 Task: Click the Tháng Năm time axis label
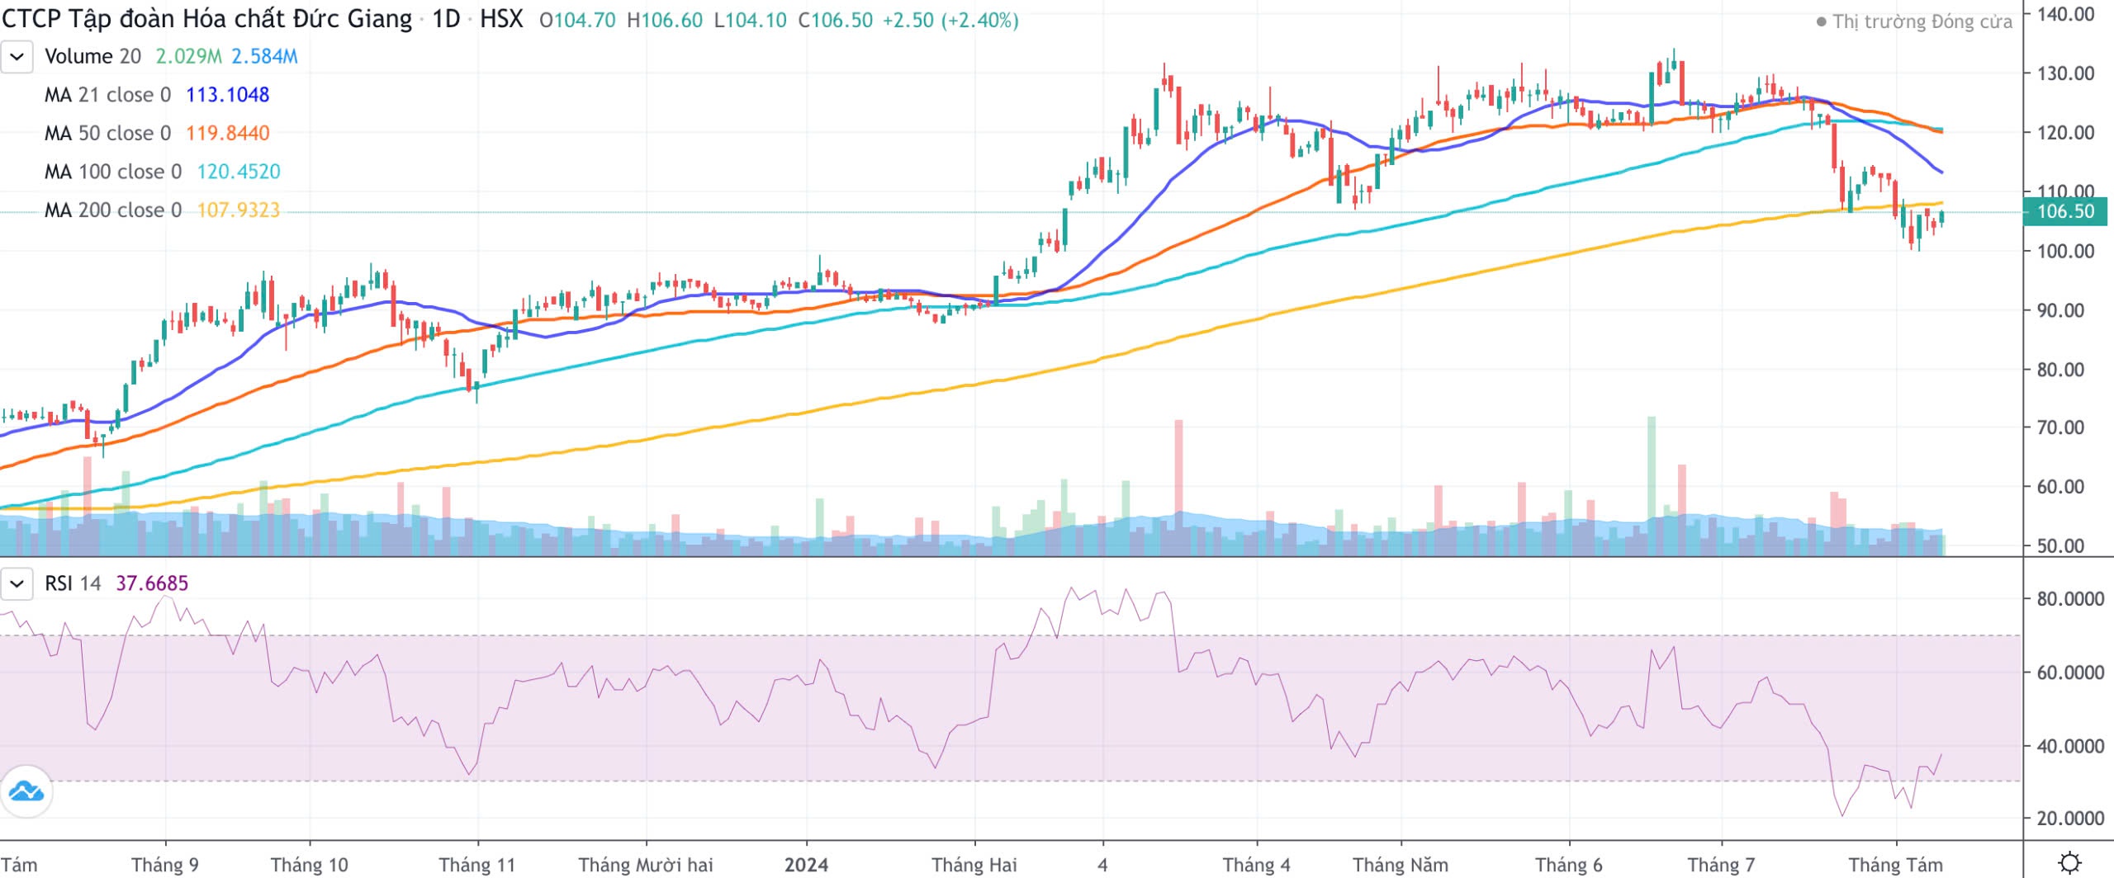point(1401,865)
